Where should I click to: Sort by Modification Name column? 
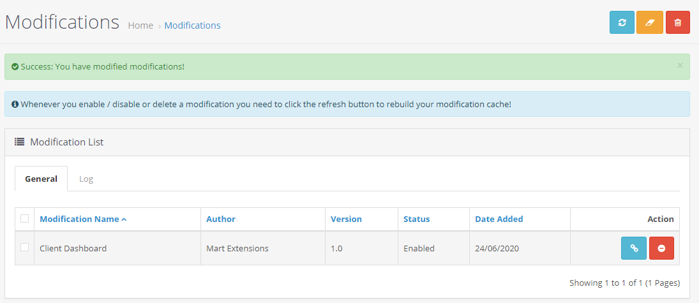coord(79,219)
